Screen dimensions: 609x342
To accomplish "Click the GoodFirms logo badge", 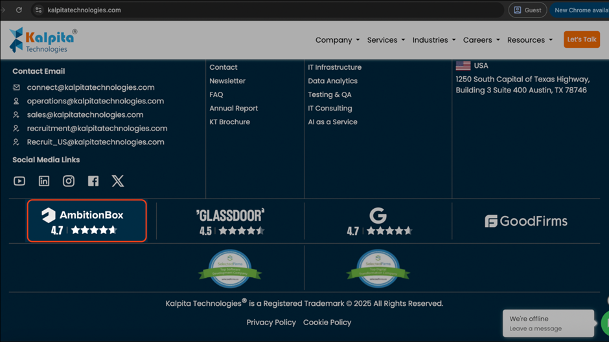I will [x=526, y=221].
